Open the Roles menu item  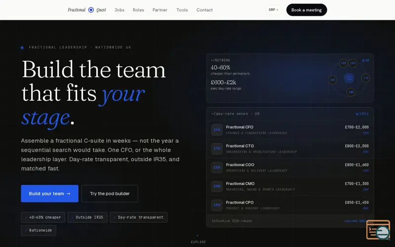pos(138,10)
